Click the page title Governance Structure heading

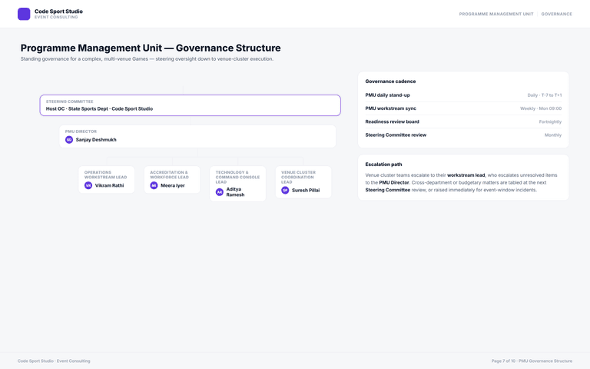click(151, 48)
